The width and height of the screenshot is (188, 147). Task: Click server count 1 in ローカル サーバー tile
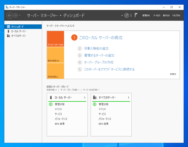85,98
